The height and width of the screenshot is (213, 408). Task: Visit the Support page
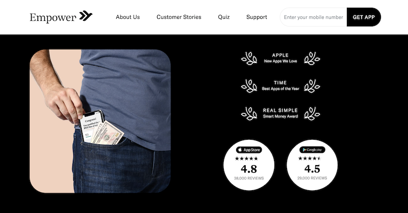click(x=257, y=17)
